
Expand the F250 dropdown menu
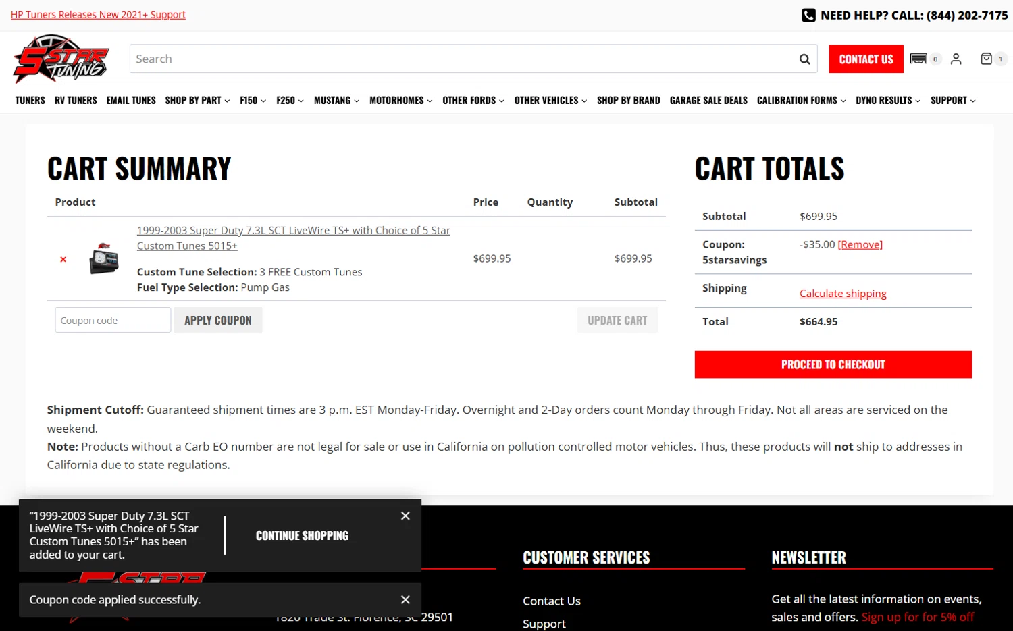pyautogui.click(x=290, y=100)
